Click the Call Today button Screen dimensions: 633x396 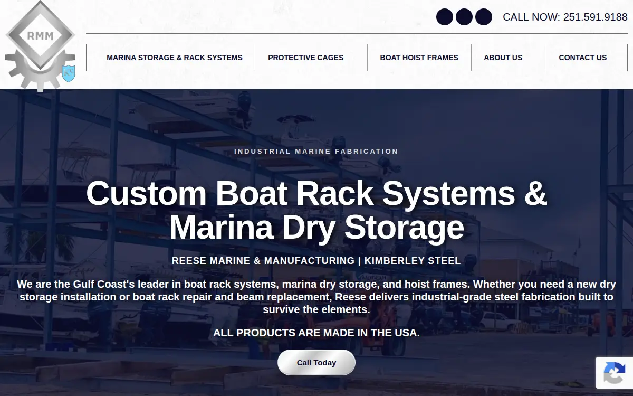pyautogui.click(x=316, y=363)
